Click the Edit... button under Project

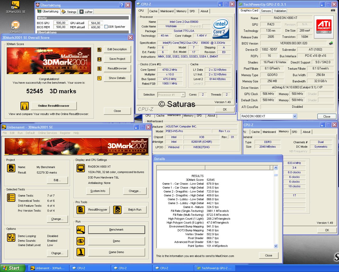click(57, 180)
